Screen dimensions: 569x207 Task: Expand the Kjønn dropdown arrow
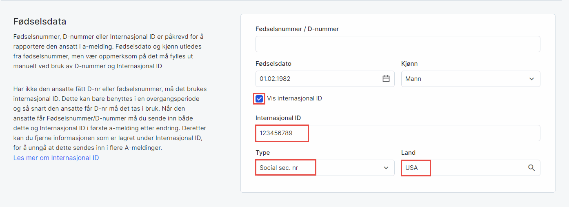tap(531, 79)
